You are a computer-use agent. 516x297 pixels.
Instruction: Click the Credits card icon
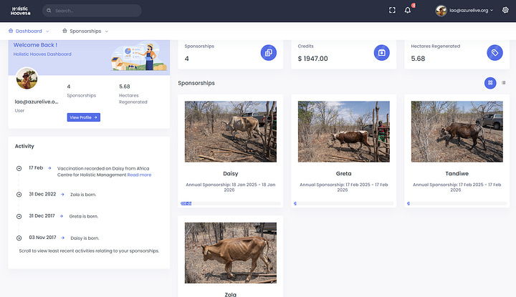[x=382, y=52]
